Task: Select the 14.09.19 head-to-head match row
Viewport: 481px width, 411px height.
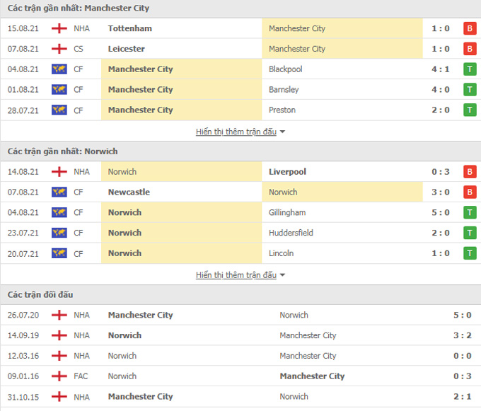Action: click(x=240, y=335)
